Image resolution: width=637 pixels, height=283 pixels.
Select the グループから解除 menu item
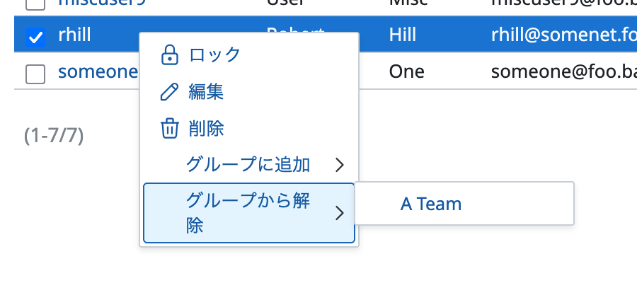pos(249,213)
